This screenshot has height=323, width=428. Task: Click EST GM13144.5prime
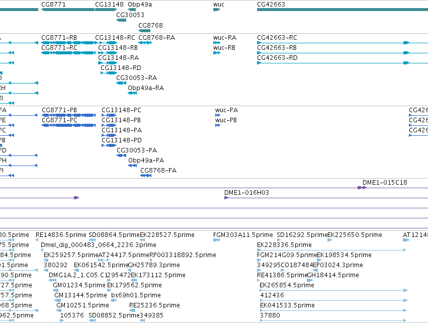click(x=80, y=295)
